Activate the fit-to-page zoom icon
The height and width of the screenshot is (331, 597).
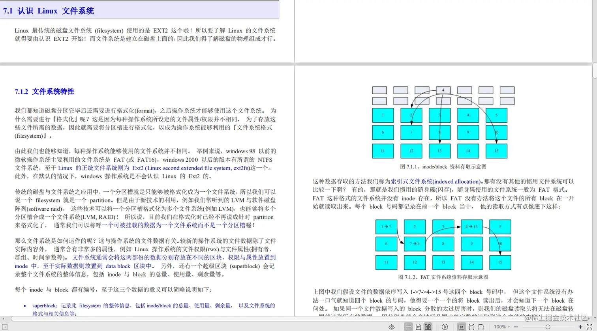click(x=472, y=327)
